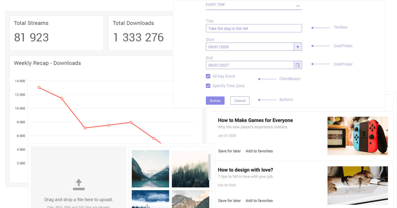
Task: Add the design article to favorites
Action: (259, 200)
